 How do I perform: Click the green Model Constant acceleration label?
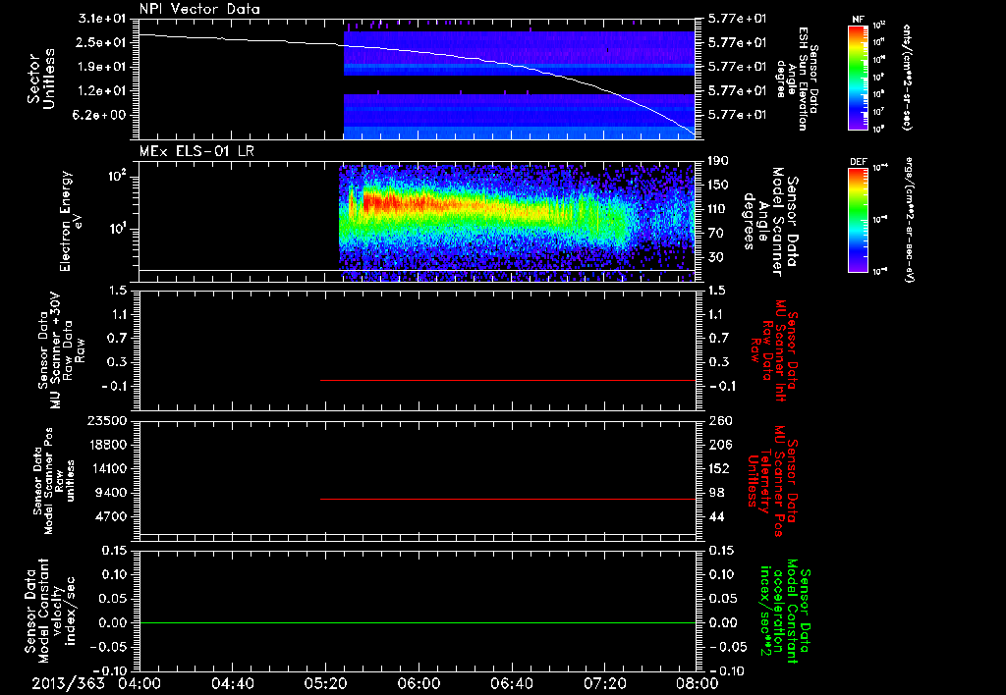coord(785,613)
